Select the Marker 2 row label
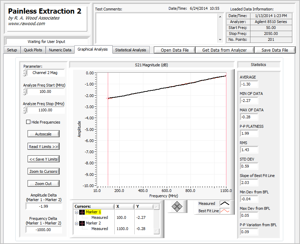 (93, 223)
